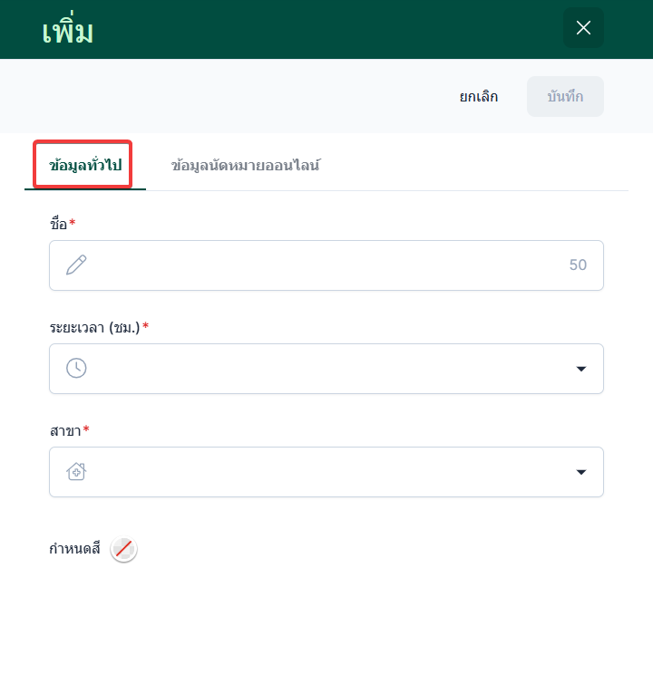This screenshot has height=674, width=653.
Task: Click the สาขา field label
Action: [65, 430]
